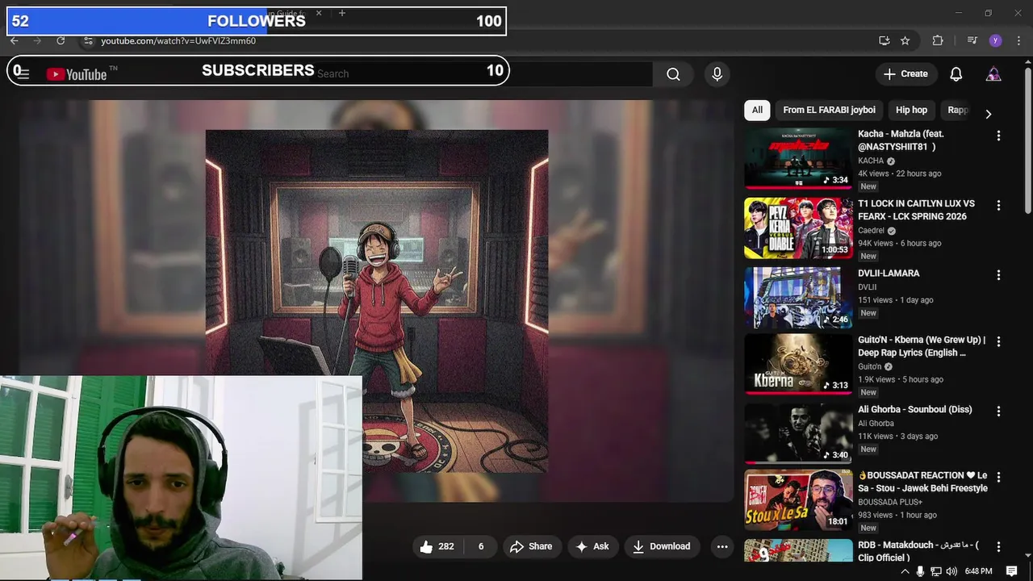The height and width of the screenshot is (581, 1033).
Task: Open the browser extensions puzzle icon
Action: click(x=937, y=40)
